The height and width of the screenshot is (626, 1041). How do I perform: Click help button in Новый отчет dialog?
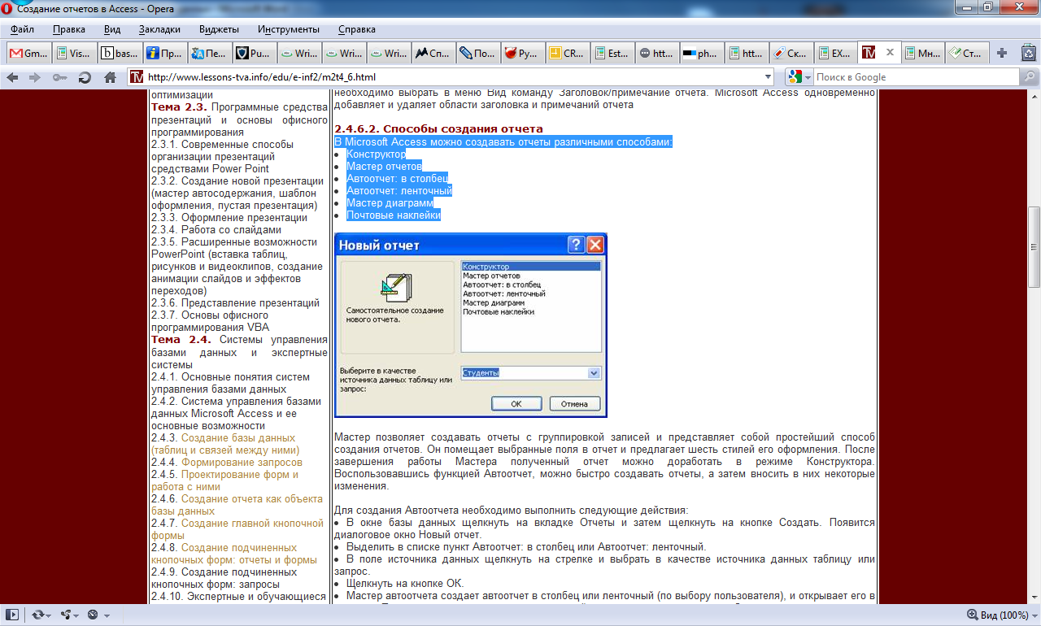(x=576, y=245)
